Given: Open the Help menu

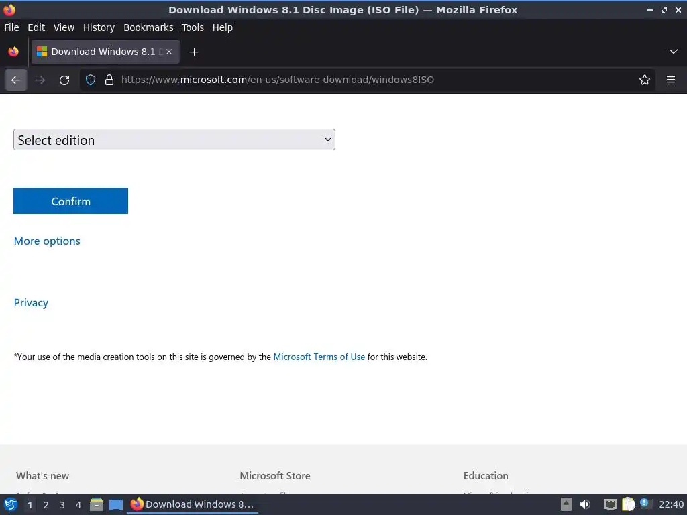Looking at the screenshot, I should [x=223, y=27].
